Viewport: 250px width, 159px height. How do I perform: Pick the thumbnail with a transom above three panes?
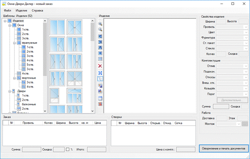(x=74, y=96)
